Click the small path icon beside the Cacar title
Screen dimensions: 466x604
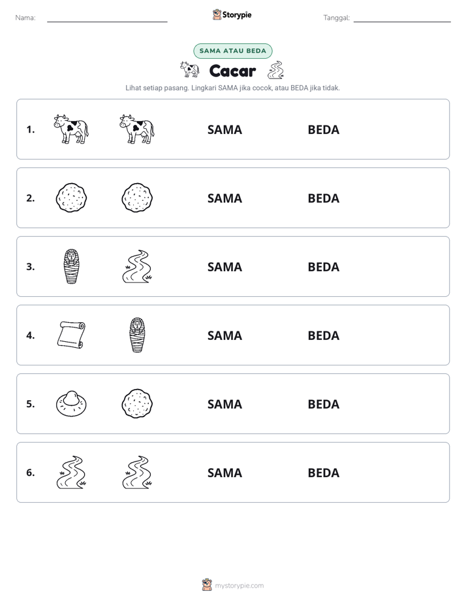(275, 70)
